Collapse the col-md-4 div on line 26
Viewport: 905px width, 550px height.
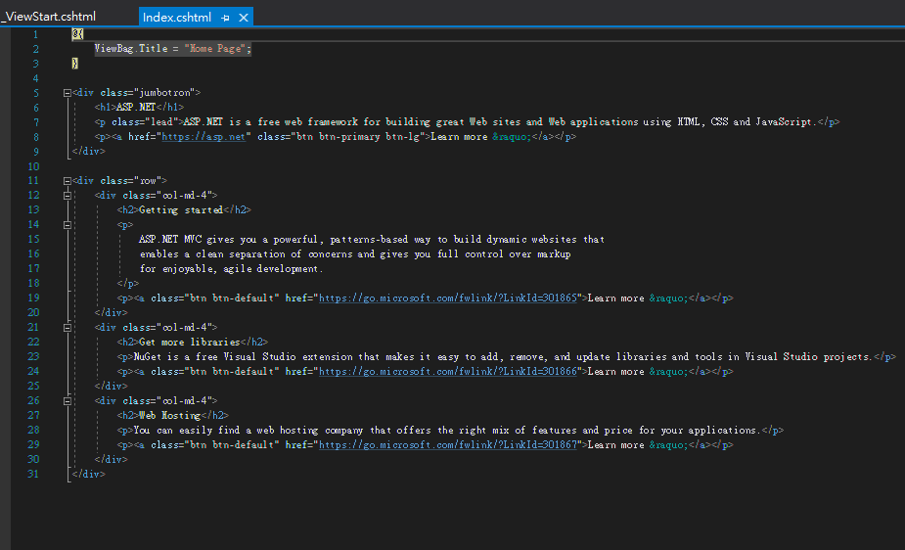(x=67, y=401)
